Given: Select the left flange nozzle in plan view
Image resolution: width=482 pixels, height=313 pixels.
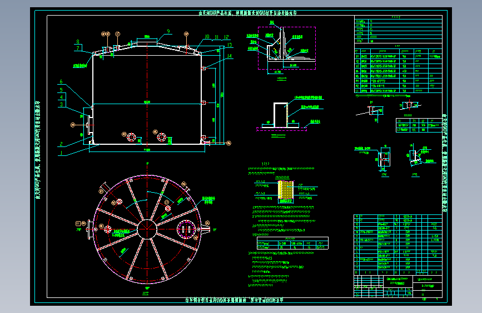Looking at the screenshot, I should coord(91,229).
